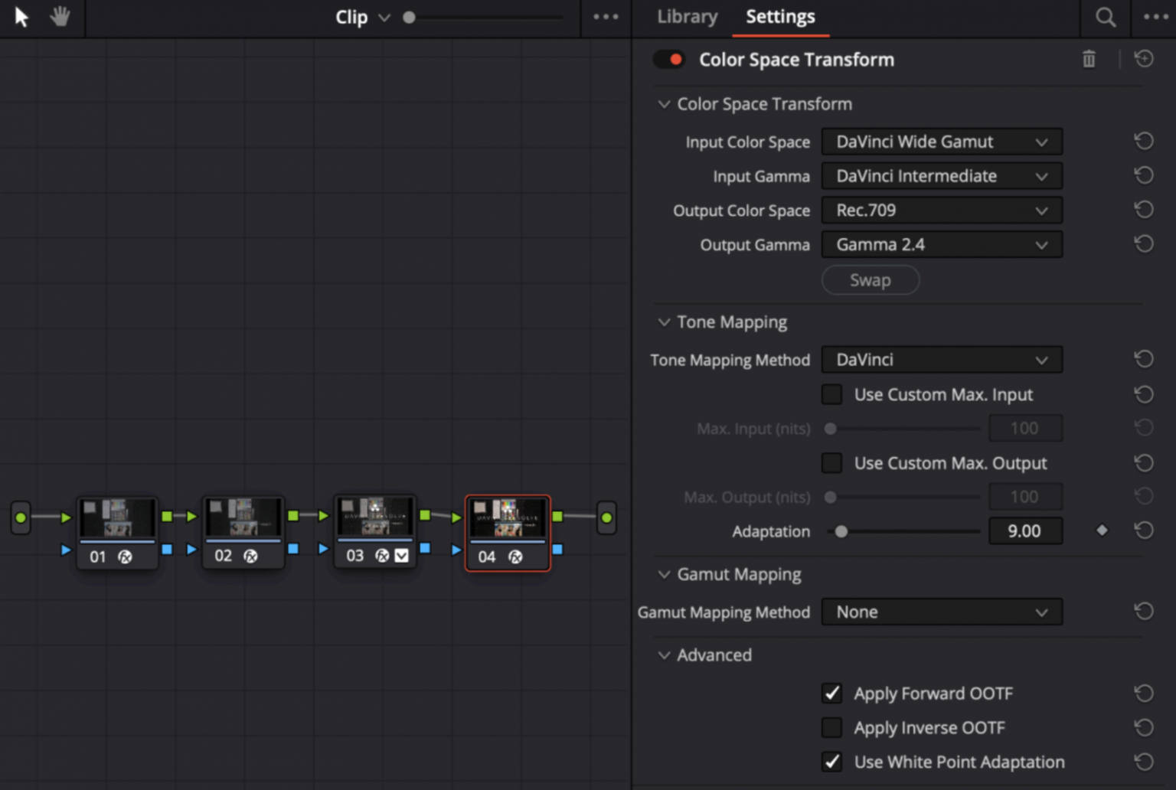Click the magnifier search icon
This screenshot has height=790, width=1176.
[1105, 17]
